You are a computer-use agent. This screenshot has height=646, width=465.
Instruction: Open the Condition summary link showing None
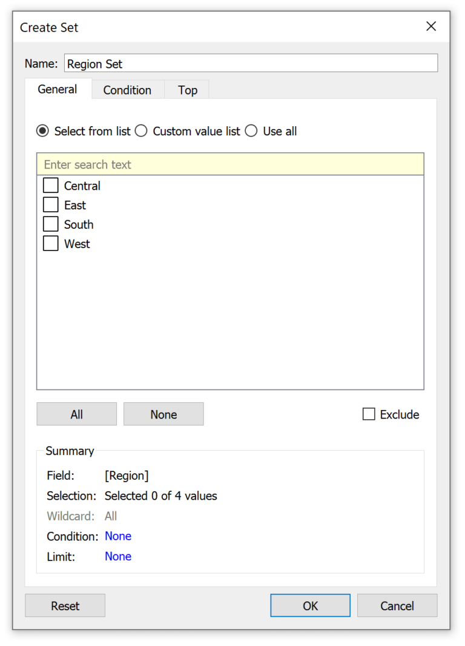click(117, 536)
